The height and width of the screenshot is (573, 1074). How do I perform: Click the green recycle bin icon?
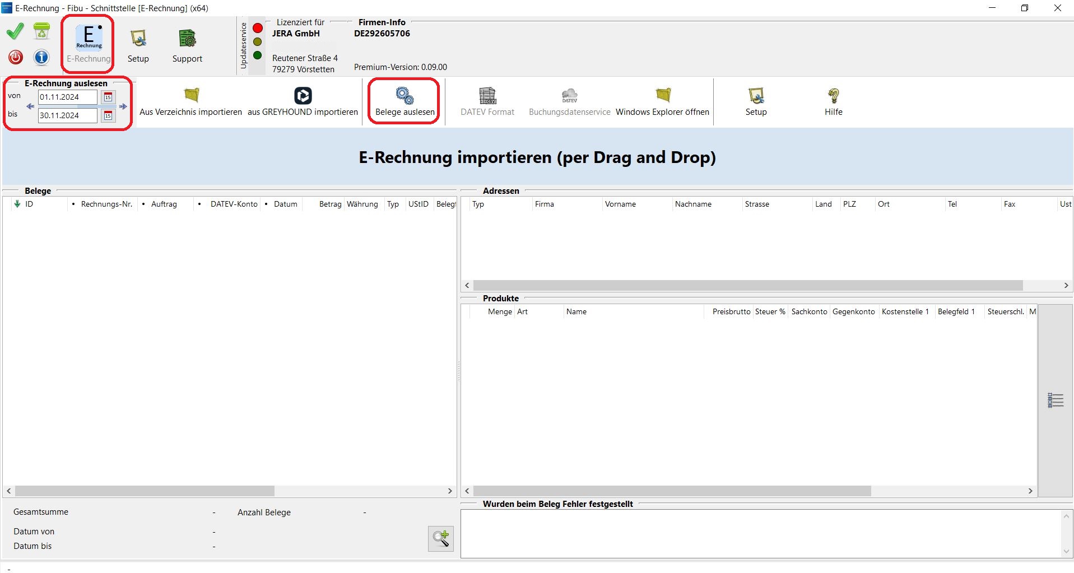tap(41, 32)
